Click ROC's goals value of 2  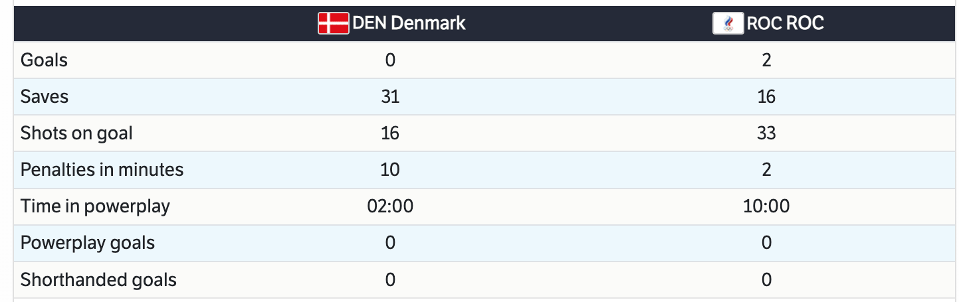pyautogui.click(x=766, y=60)
